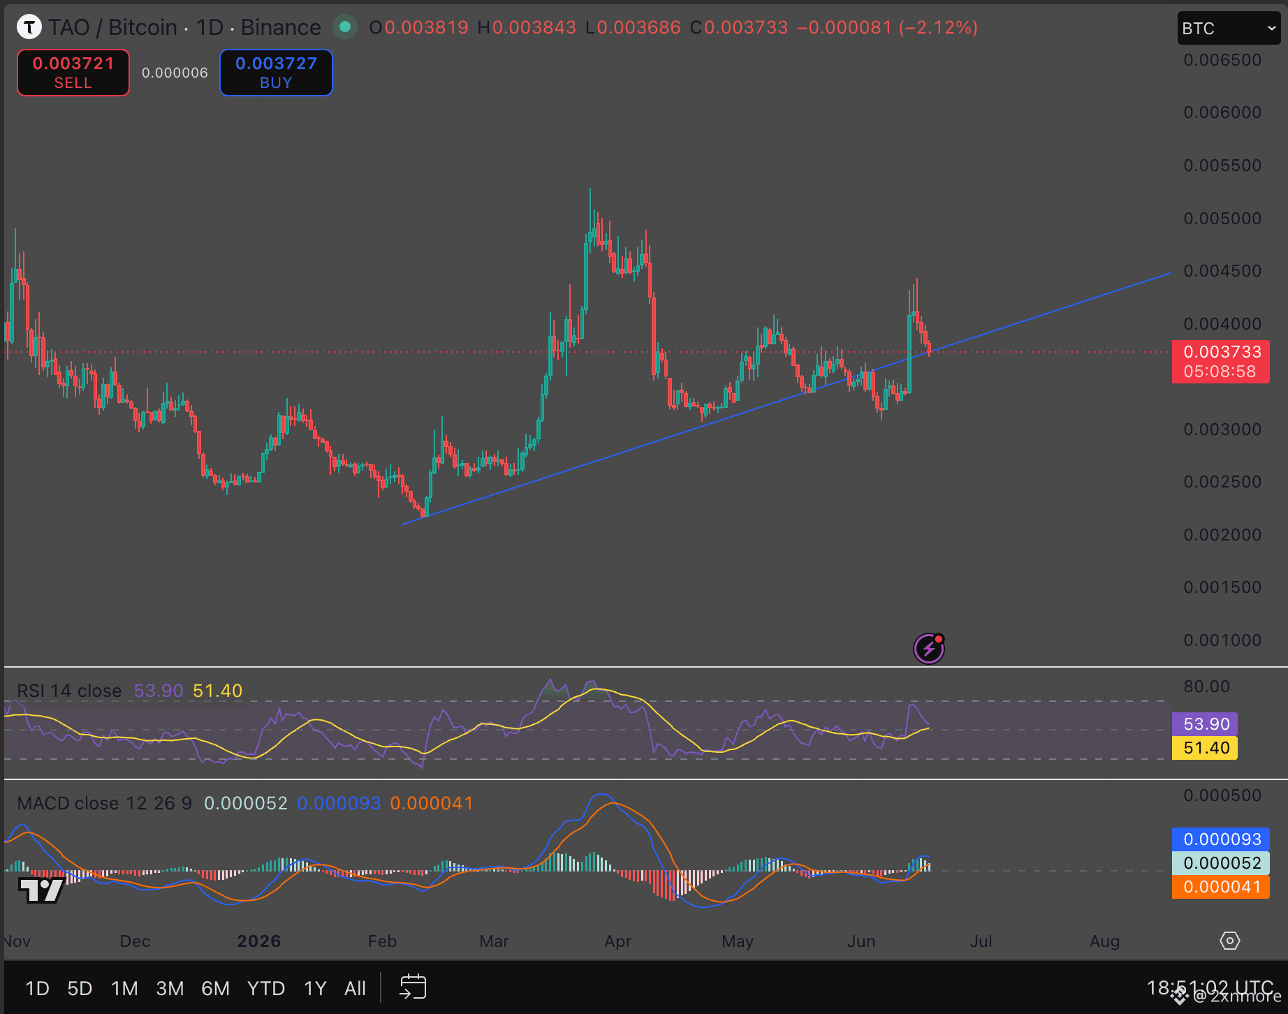Click the 18:51:02 UTC timezone clock
1288x1014 pixels.
(x=1210, y=987)
